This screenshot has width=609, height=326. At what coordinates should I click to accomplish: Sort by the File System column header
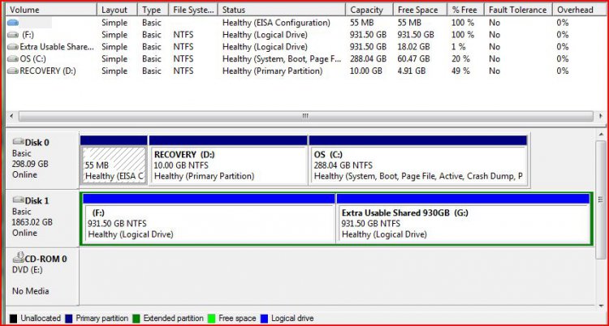click(193, 10)
